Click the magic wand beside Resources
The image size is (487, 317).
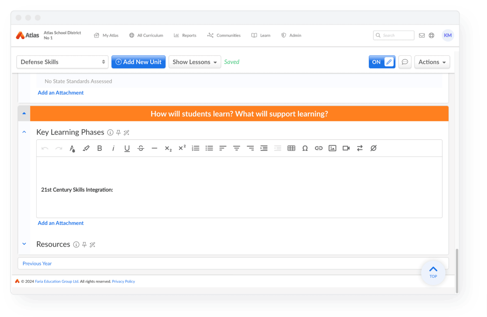(93, 245)
